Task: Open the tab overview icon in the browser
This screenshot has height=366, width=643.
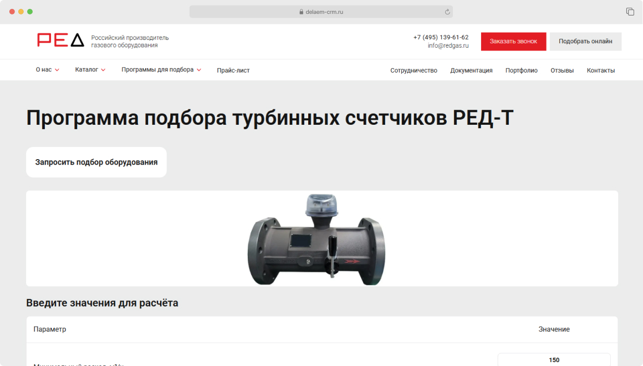Action: [x=630, y=12]
